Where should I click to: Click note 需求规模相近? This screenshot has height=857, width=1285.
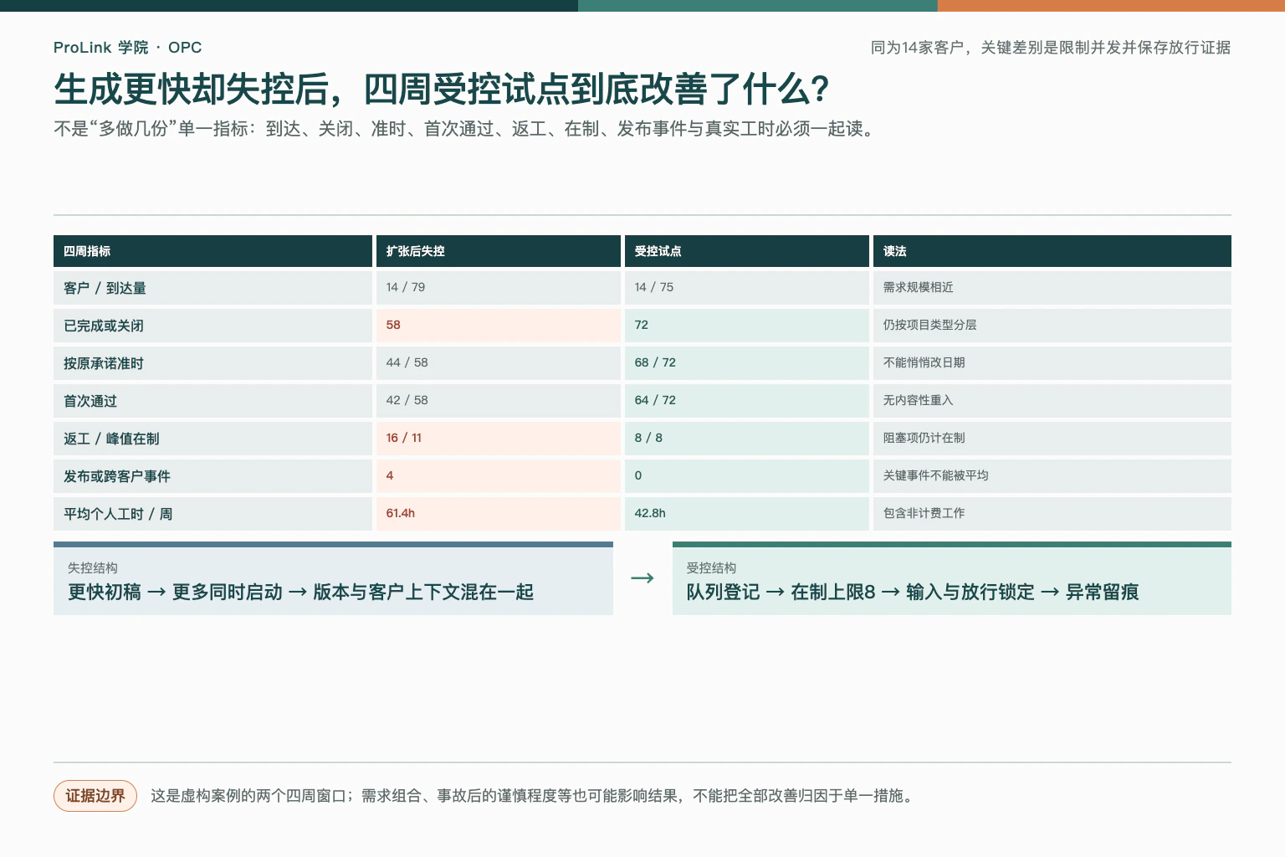(x=918, y=287)
